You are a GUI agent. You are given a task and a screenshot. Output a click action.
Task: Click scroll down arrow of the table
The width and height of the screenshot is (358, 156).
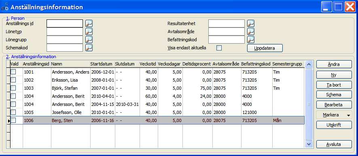309,144
